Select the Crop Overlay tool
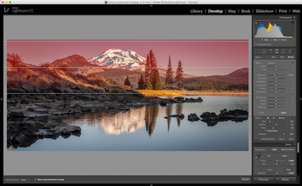302x186 pixels. [257, 51]
